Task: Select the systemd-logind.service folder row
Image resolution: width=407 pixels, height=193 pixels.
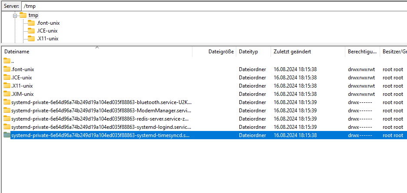Action: point(101,127)
